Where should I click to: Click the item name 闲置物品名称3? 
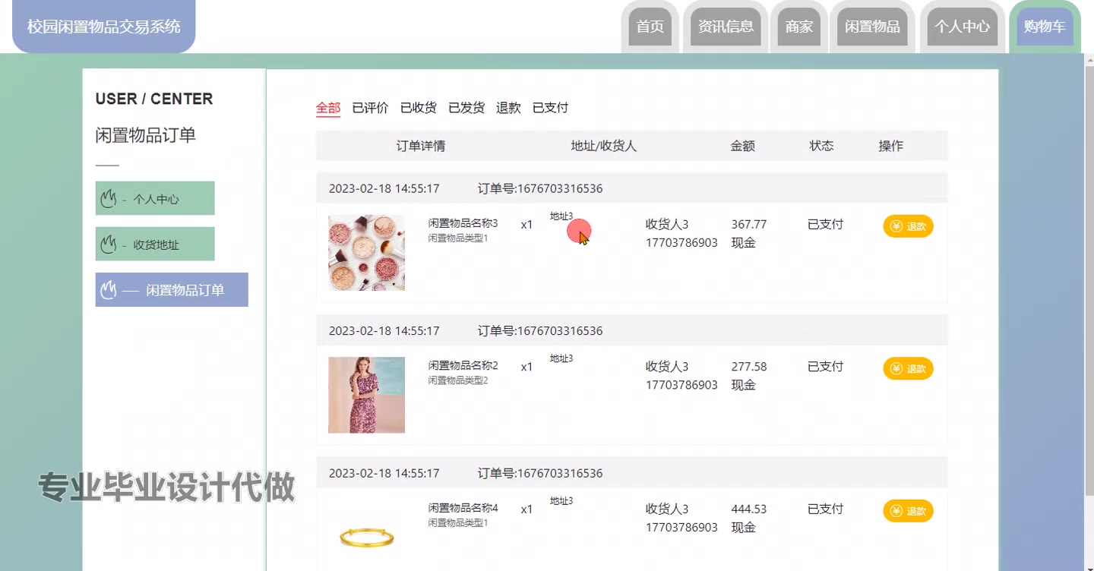tap(463, 223)
